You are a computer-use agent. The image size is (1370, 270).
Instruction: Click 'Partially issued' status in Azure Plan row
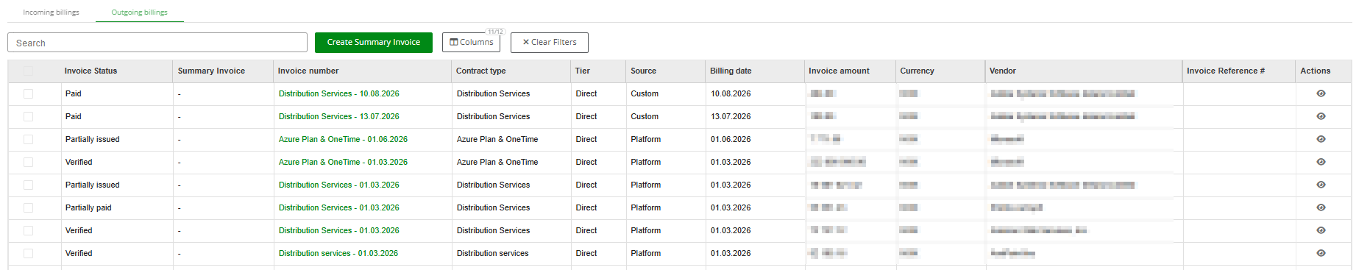coord(92,139)
